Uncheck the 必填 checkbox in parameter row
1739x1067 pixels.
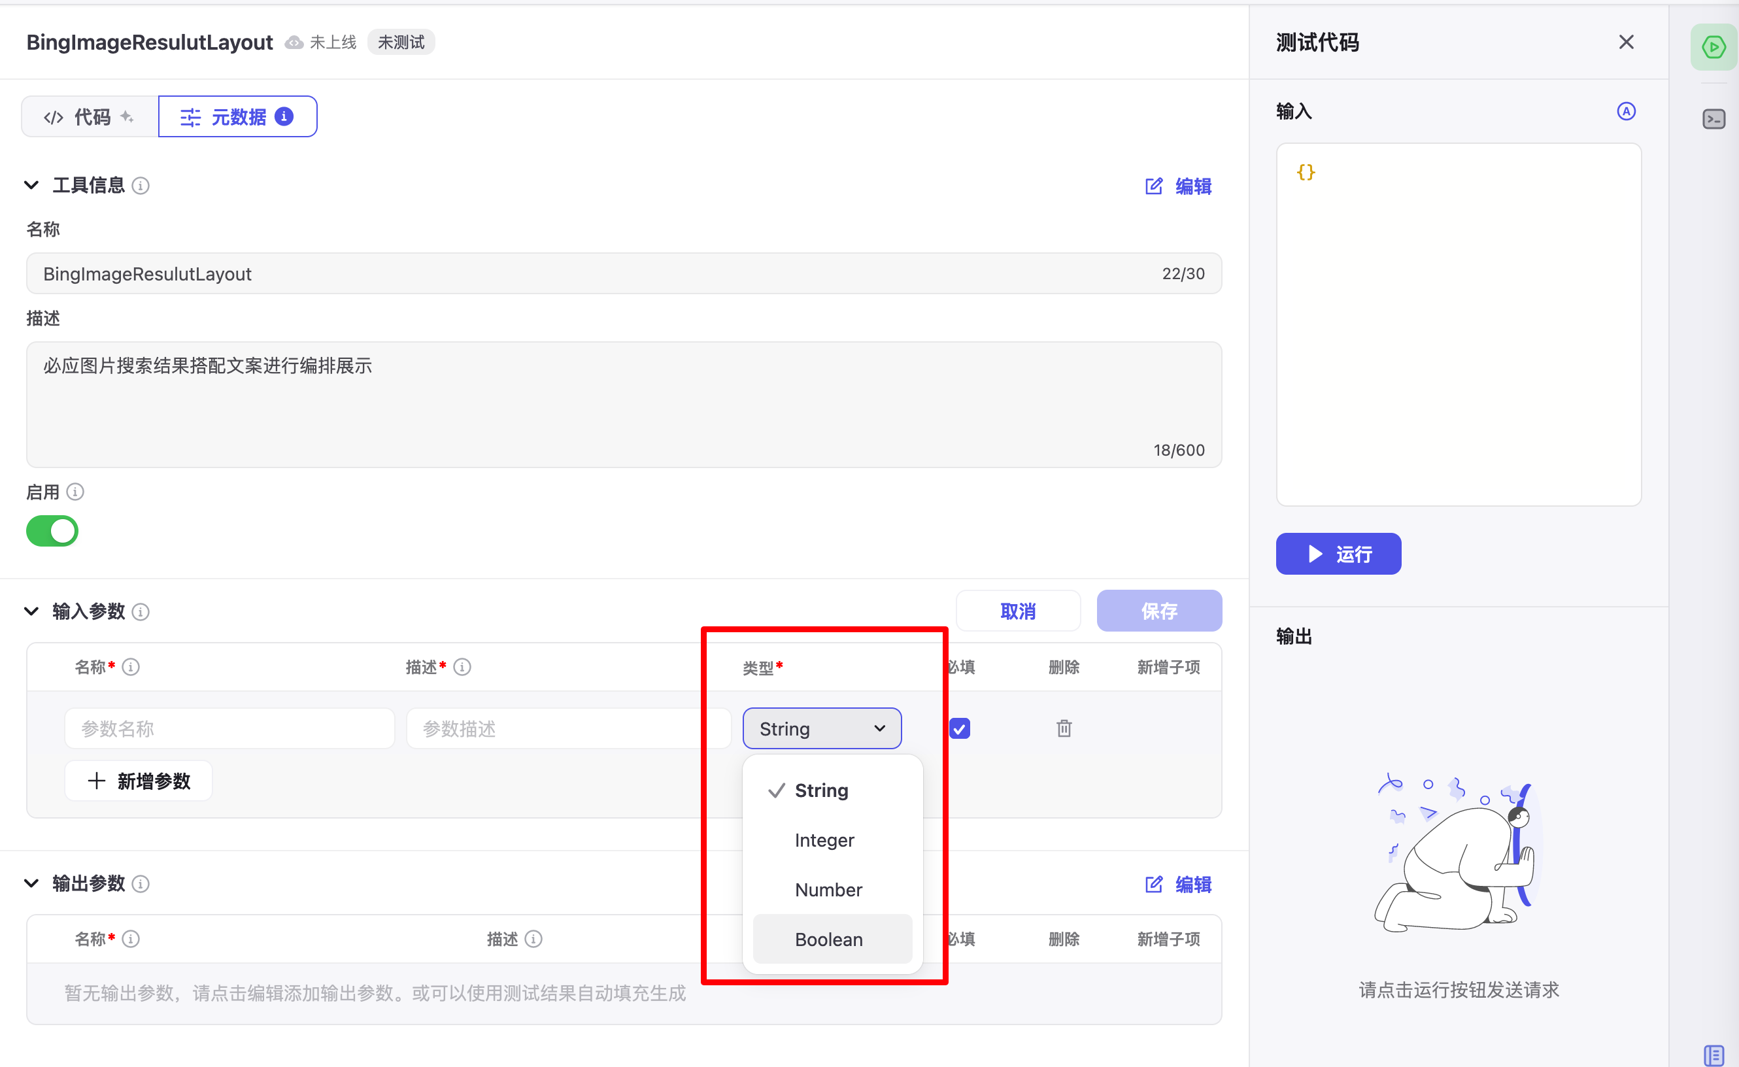click(x=960, y=728)
